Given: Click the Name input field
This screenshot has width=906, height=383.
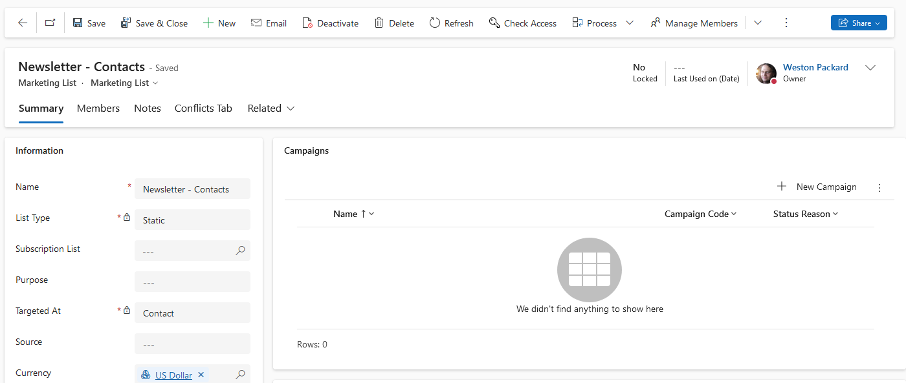Looking at the screenshot, I should pos(192,189).
